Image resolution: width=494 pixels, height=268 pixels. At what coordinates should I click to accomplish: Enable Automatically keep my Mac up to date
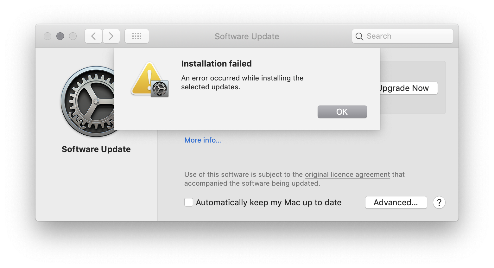click(x=188, y=202)
